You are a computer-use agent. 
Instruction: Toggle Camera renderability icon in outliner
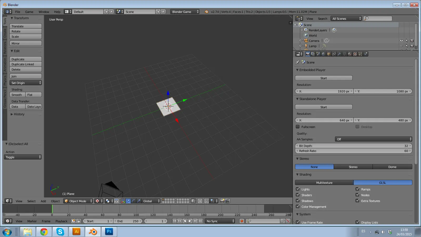[x=412, y=41]
